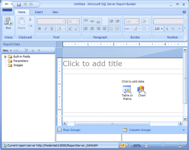Switch to the Insert ribbon tab

coord(39,12)
